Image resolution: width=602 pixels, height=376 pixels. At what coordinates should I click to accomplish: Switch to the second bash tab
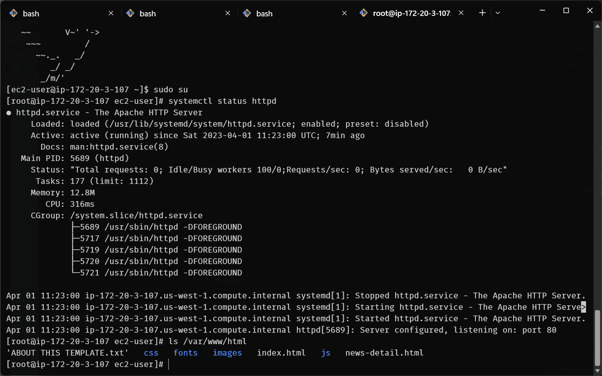pyautogui.click(x=179, y=13)
